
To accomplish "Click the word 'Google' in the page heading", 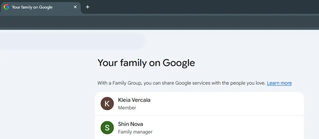I will pos(179,63).
